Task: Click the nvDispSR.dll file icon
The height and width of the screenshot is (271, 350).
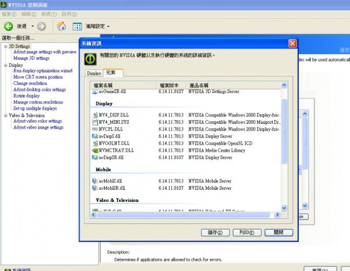Action: pos(95,157)
